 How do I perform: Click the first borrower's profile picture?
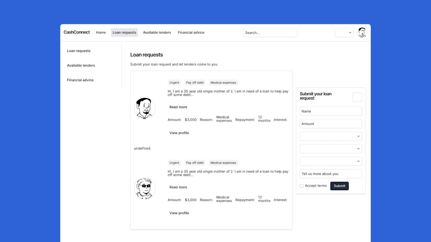coord(145,108)
